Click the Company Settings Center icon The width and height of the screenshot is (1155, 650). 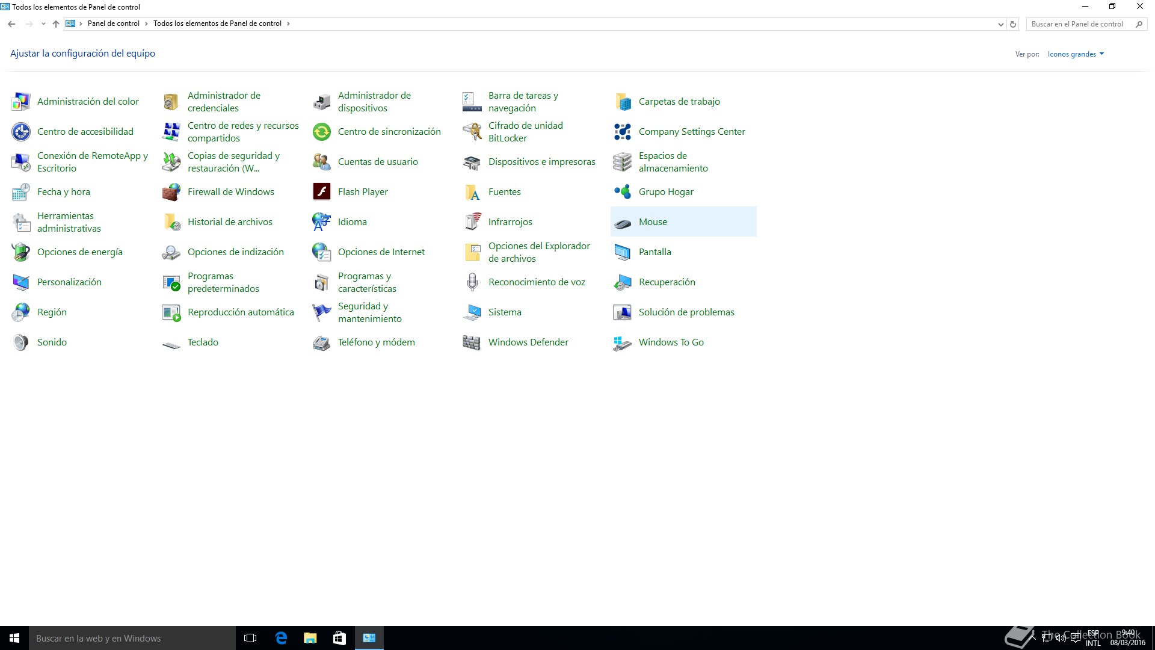pyautogui.click(x=623, y=132)
